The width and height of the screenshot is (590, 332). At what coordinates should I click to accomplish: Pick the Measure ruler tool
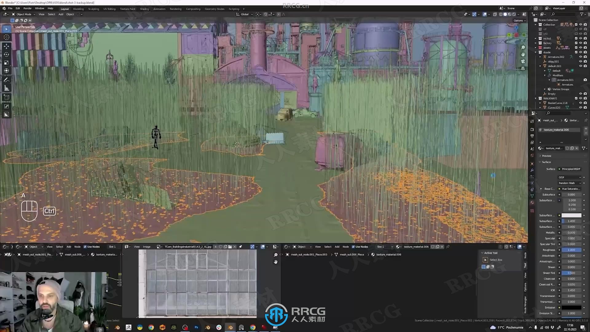pos(6,88)
